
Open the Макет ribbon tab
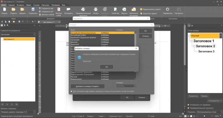[29, 5]
